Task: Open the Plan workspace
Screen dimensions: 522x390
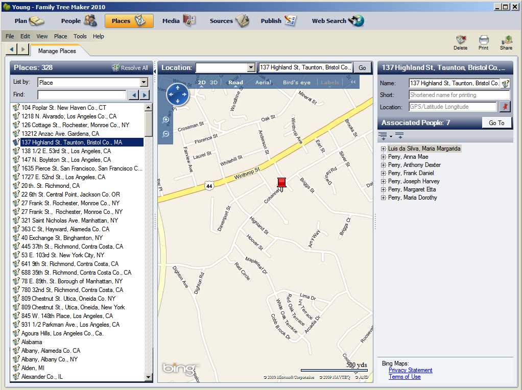Action: 29,20
